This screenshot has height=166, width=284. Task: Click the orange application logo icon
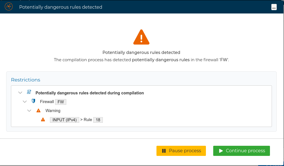click(8, 6)
